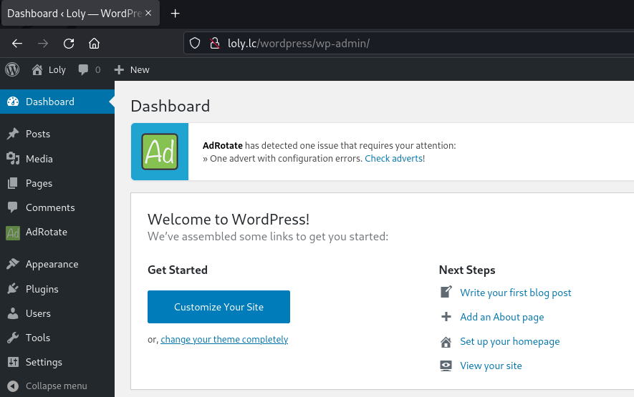This screenshot has height=397, width=634.
Task: Open Set up your homepage link
Action: click(x=509, y=342)
